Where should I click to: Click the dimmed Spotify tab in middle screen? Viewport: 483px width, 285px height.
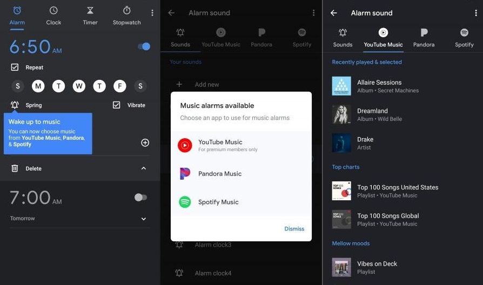tap(302, 38)
